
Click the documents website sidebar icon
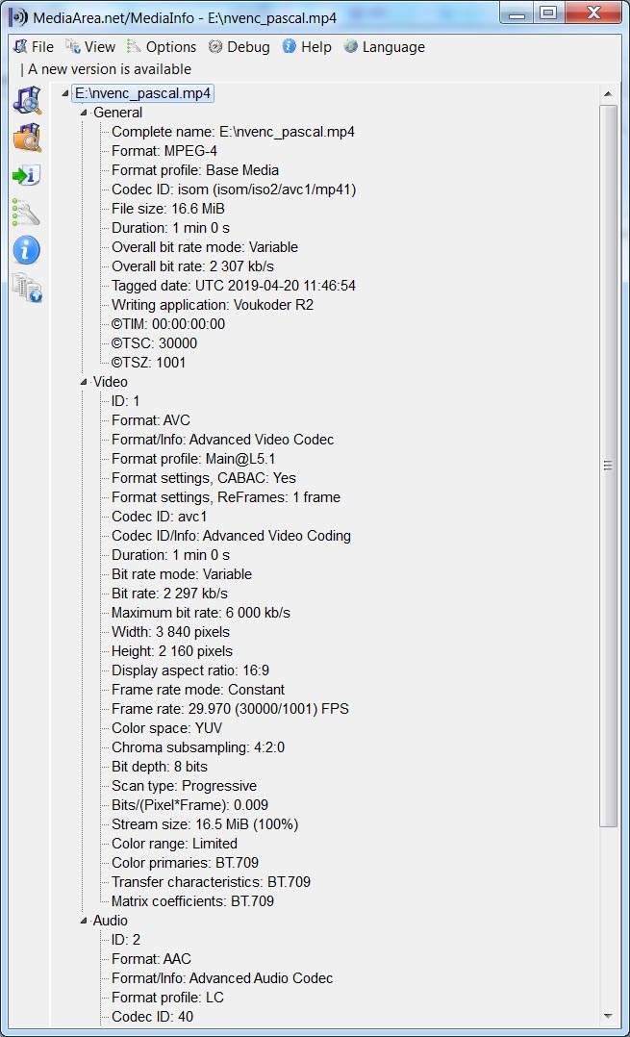pos(27,289)
